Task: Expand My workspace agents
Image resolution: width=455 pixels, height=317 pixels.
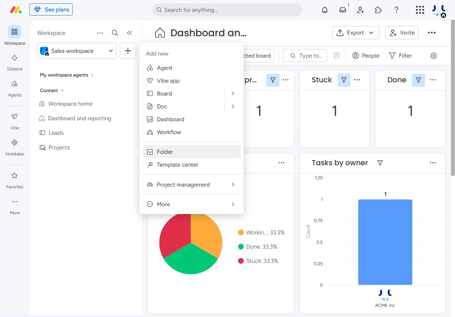Action: point(67,75)
